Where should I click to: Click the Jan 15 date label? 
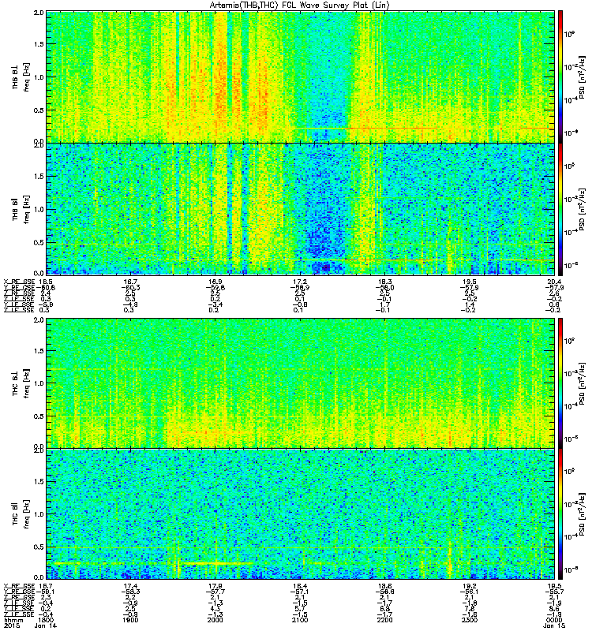[554, 625]
